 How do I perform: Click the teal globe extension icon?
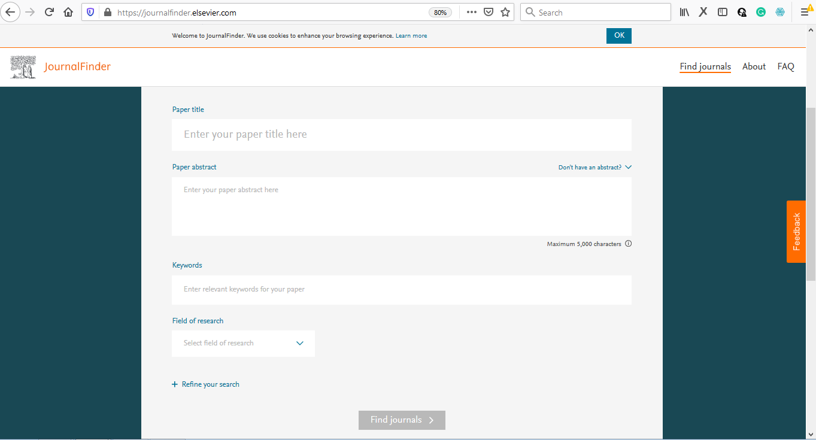point(780,12)
